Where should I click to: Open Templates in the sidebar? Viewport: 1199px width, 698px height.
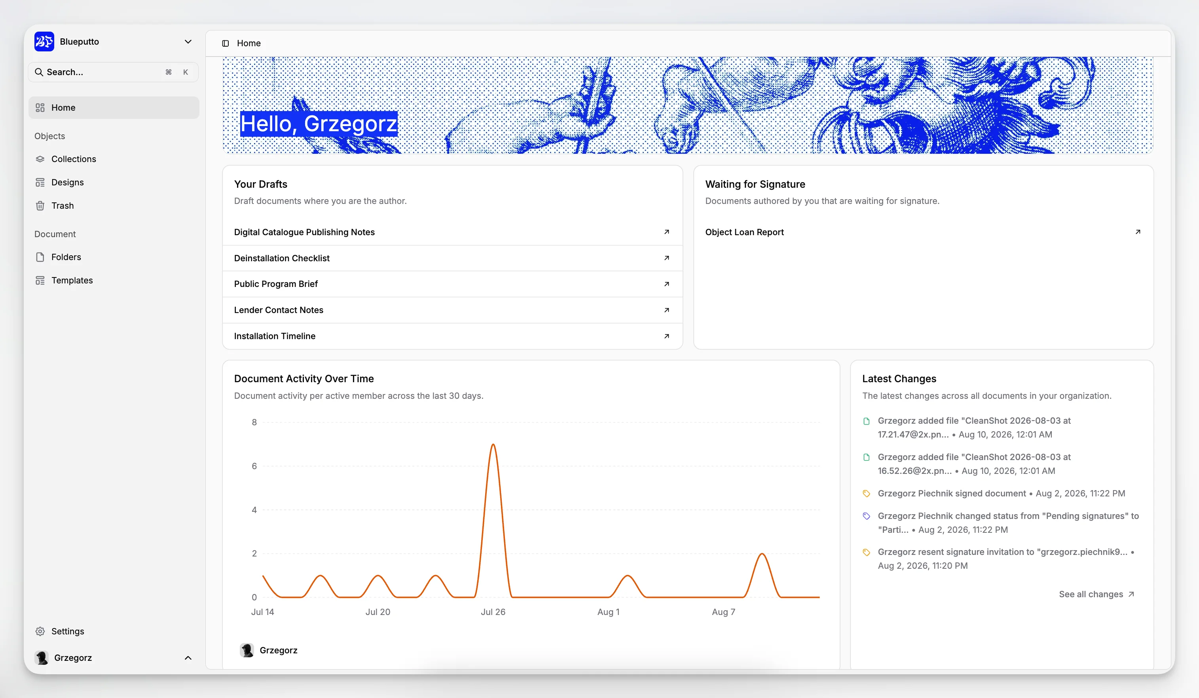[114, 280]
